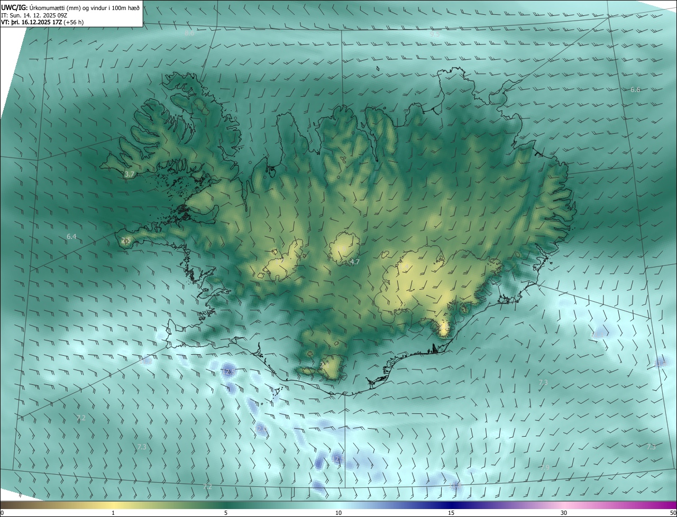Click the 9.5 value label on the map
The image size is (677, 517).
435,34
